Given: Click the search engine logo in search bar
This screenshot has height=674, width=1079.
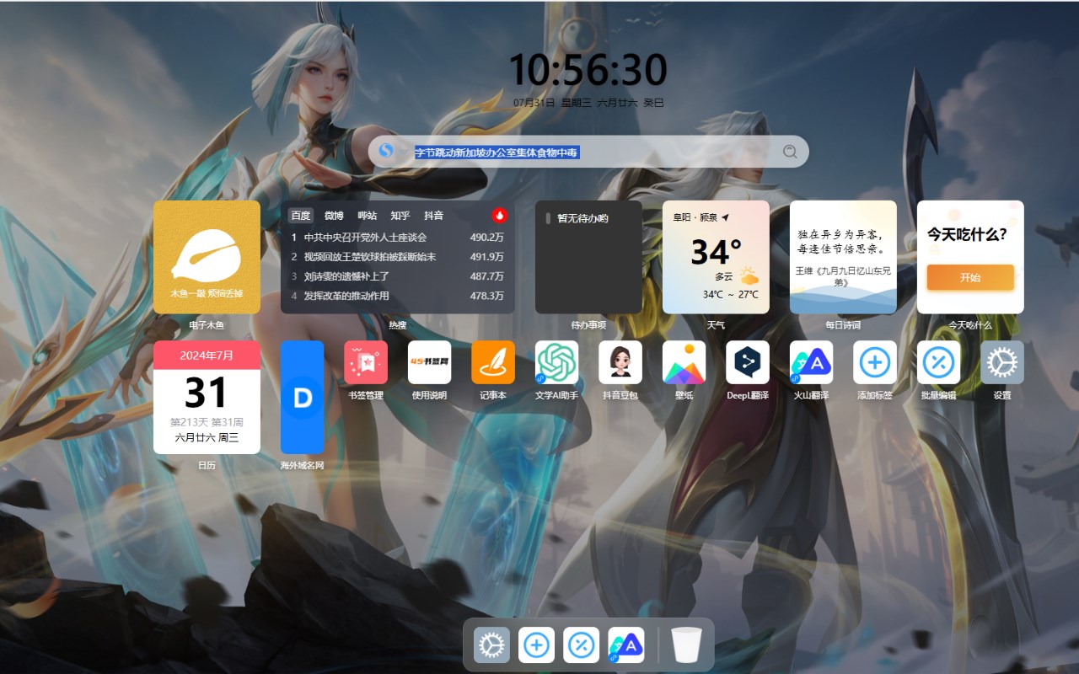Looking at the screenshot, I should pos(386,152).
